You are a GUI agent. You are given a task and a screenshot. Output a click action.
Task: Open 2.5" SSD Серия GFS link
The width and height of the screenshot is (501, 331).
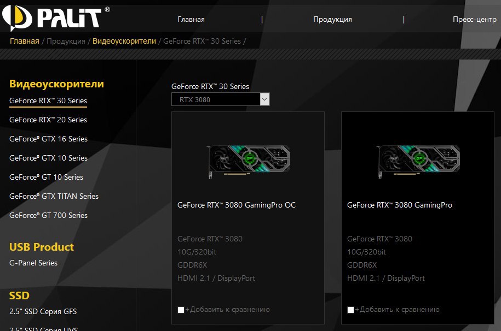coord(43,311)
